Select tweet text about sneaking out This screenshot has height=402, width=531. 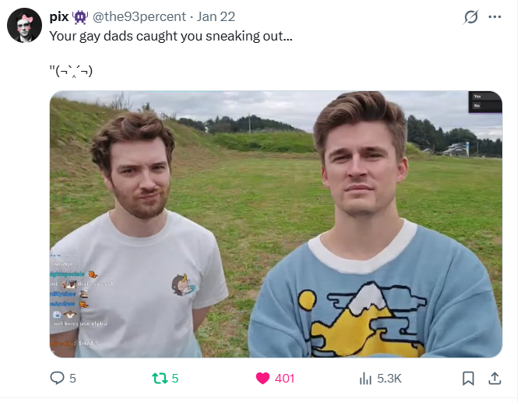(171, 36)
